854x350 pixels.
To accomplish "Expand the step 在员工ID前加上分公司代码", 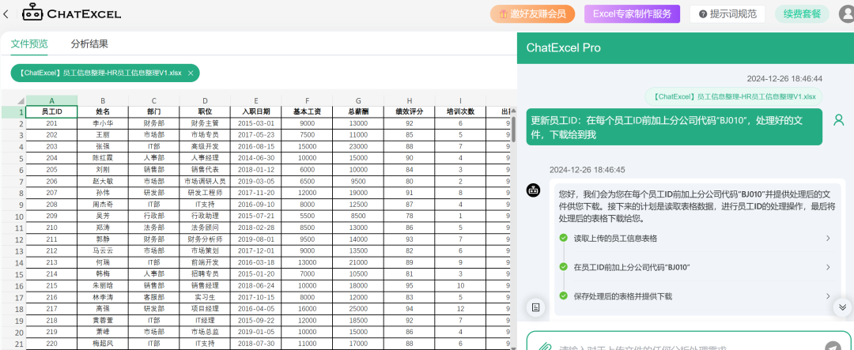I will [x=828, y=267].
